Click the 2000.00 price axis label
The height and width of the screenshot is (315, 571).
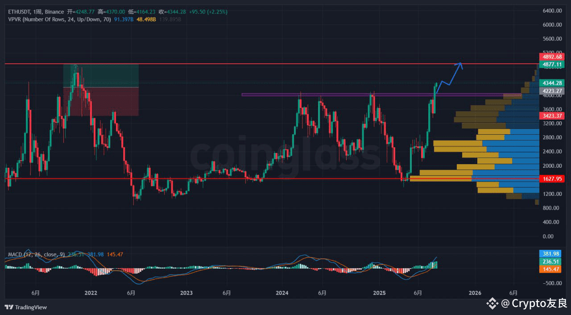click(x=552, y=166)
